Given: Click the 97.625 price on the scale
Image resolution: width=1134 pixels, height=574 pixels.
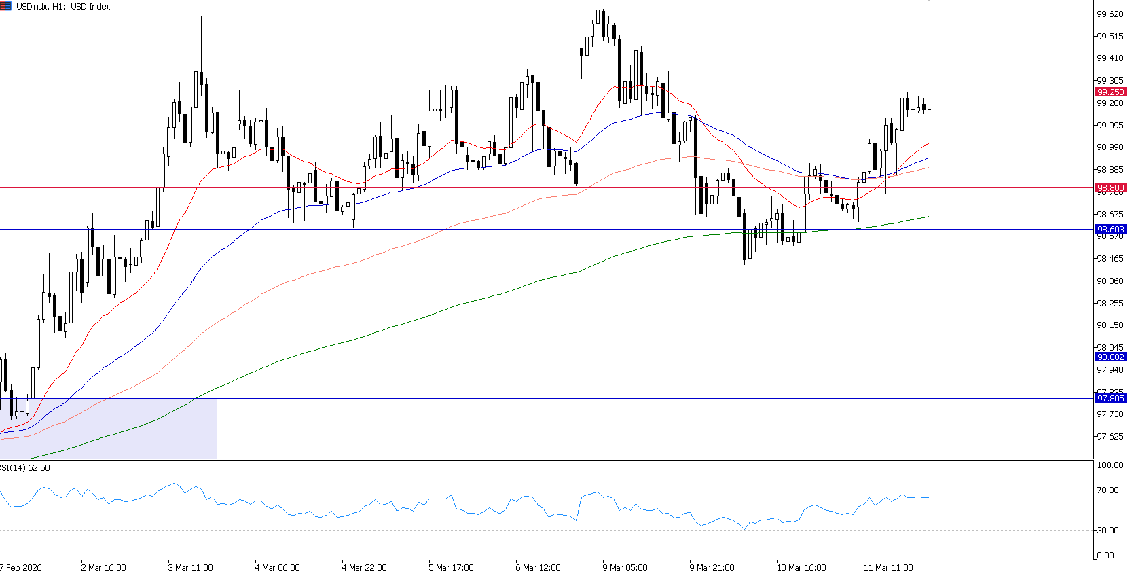Looking at the screenshot, I should 1110,436.
